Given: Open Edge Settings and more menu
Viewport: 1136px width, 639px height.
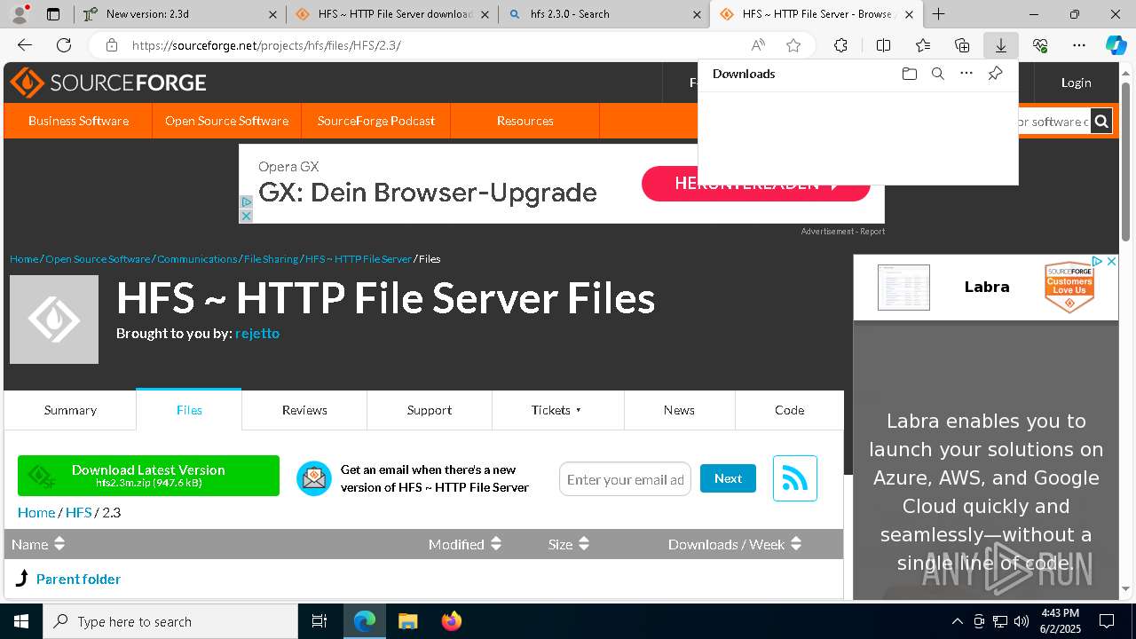Looking at the screenshot, I should click(x=1079, y=45).
